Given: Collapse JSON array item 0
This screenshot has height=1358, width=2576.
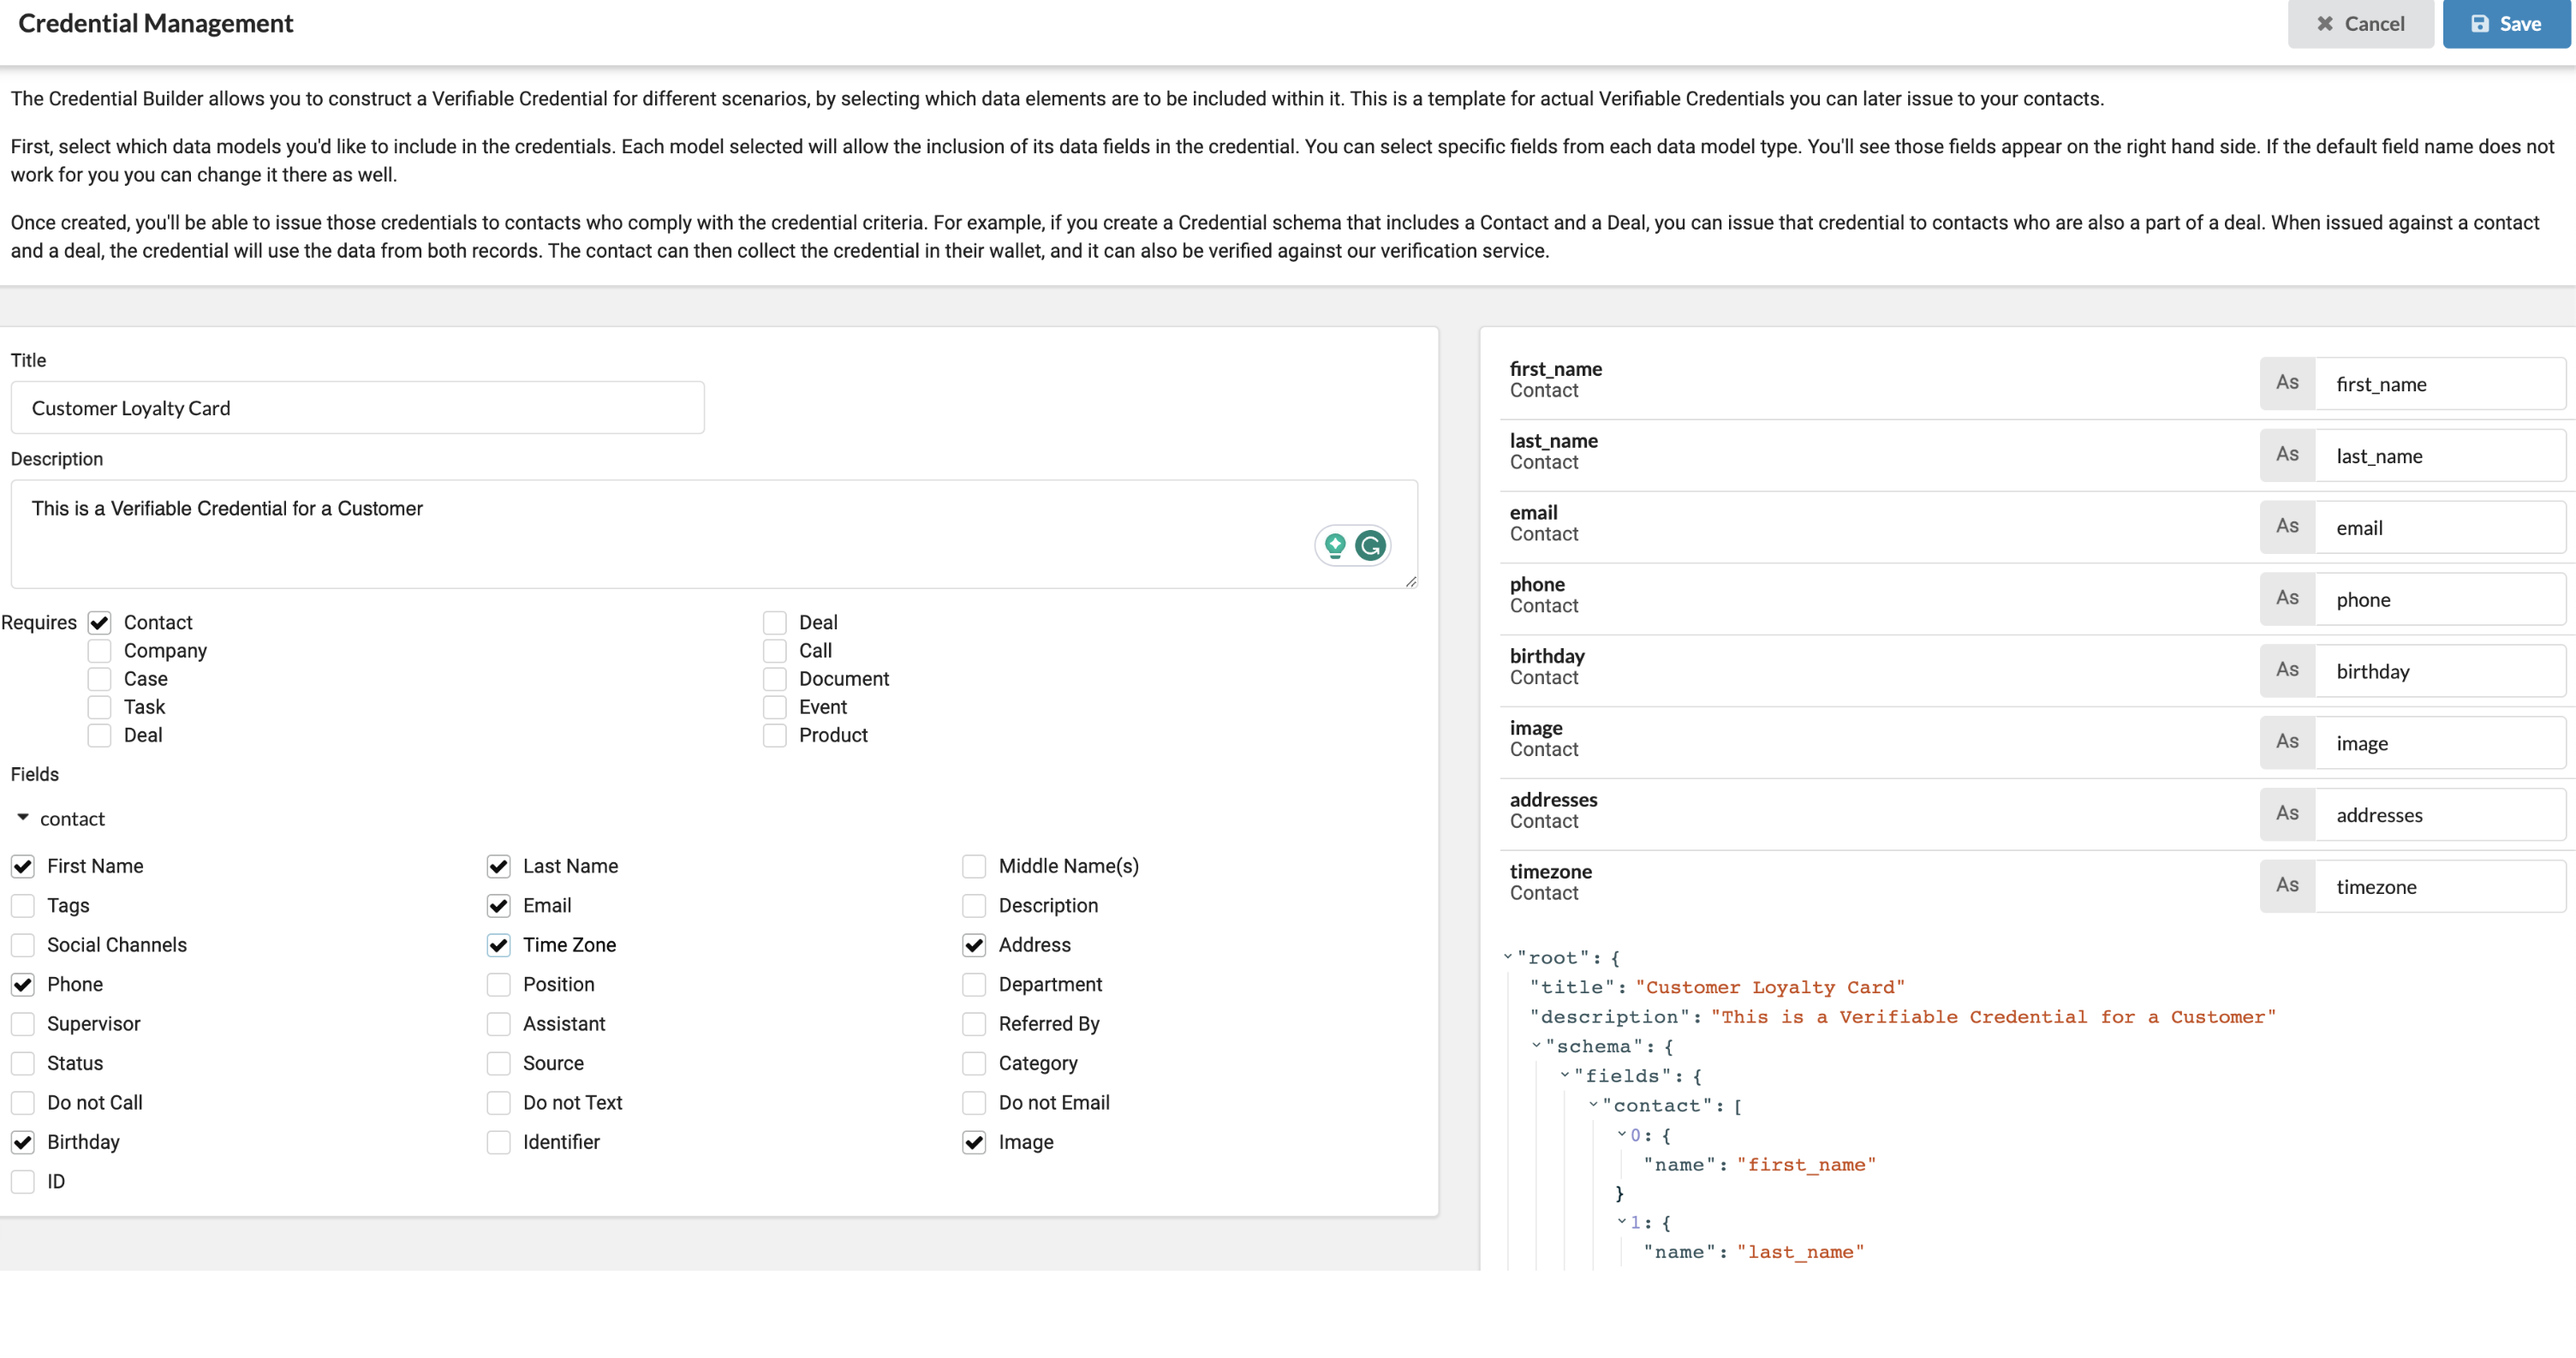Looking at the screenshot, I should coord(1622,1134).
